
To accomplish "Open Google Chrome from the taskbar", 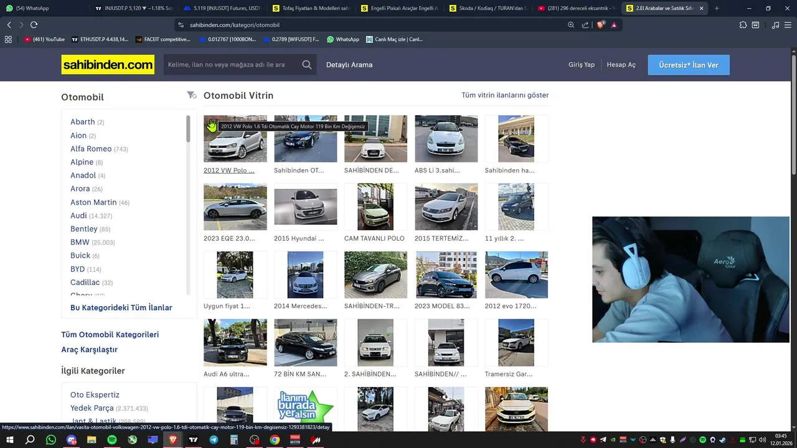I will click(275, 440).
